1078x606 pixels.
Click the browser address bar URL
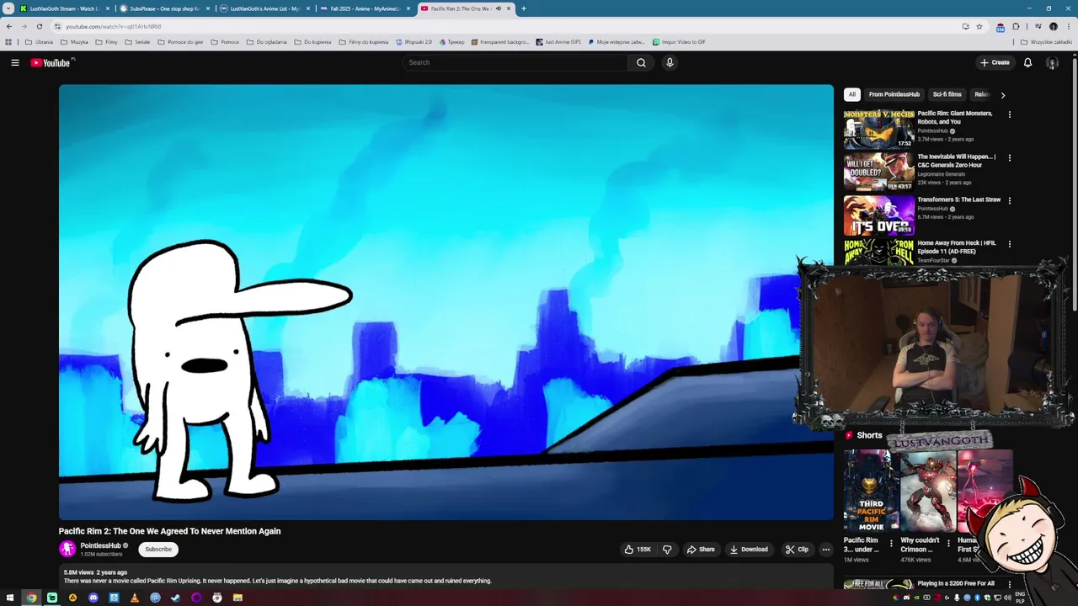click(113, 26)
